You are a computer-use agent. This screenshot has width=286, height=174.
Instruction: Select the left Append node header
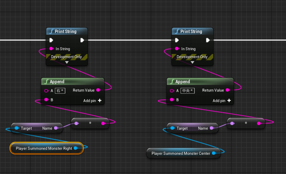(73, 82)
